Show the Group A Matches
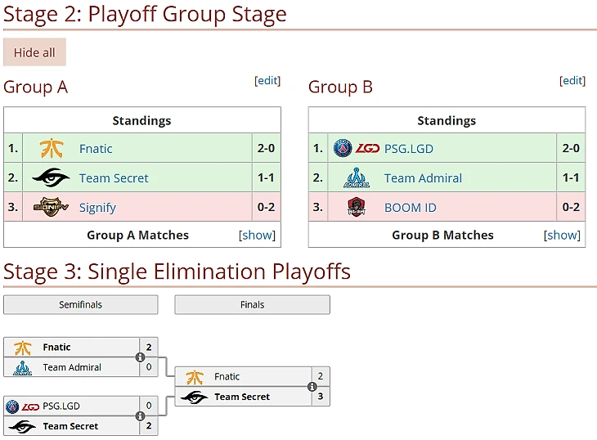597x440 pixels. [257, 236]
